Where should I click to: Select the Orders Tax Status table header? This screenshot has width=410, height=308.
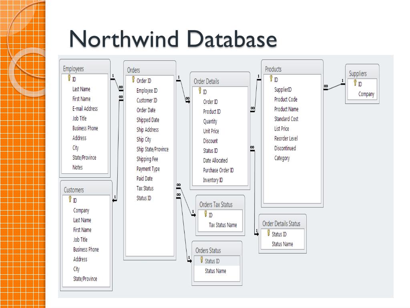216,205
